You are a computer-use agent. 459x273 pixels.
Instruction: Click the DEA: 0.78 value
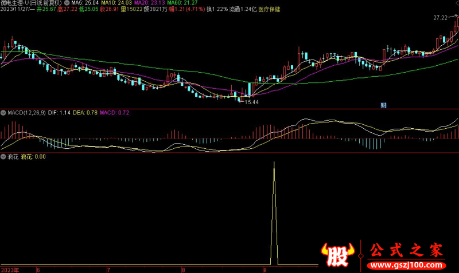pos(85,113)
